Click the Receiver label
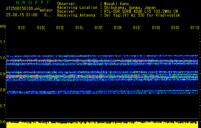The image size is (201, 128). click(x=66, y=12)
